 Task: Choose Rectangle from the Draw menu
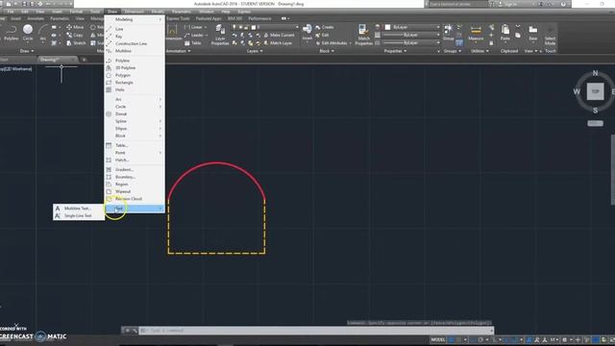(x=134, y=83)
